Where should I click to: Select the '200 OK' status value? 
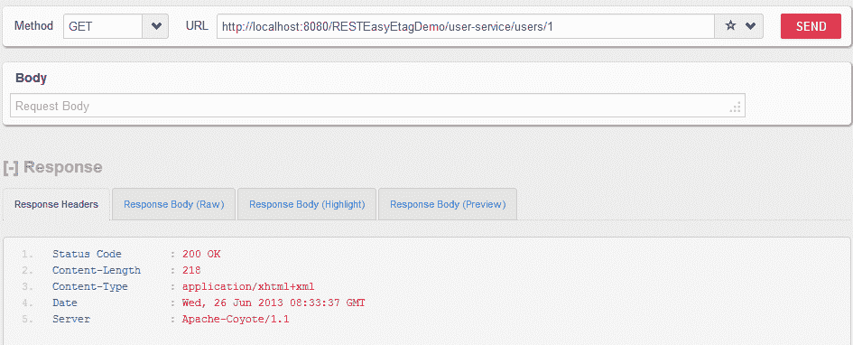click(201, 254)
